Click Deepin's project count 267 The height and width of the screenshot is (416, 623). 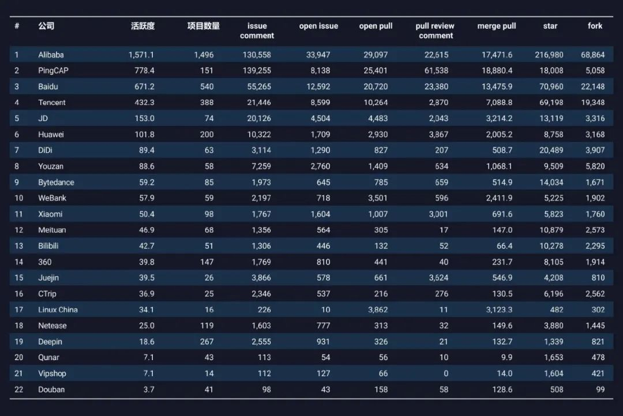(x=207, y=341)
